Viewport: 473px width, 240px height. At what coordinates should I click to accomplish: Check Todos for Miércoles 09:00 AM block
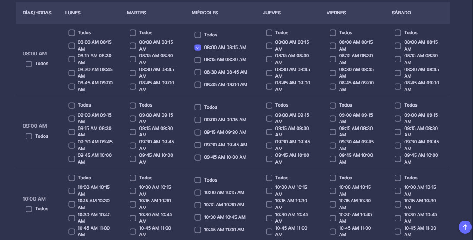coord(198,107)
